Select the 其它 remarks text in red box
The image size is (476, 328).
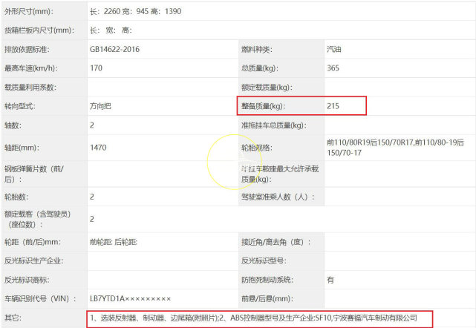pos(252,318)
